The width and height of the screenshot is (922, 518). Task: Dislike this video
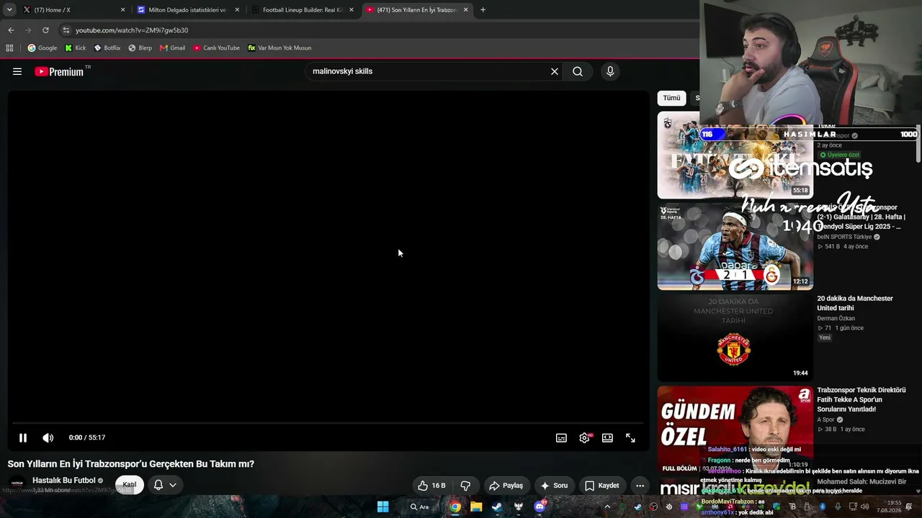pos(465,486)
